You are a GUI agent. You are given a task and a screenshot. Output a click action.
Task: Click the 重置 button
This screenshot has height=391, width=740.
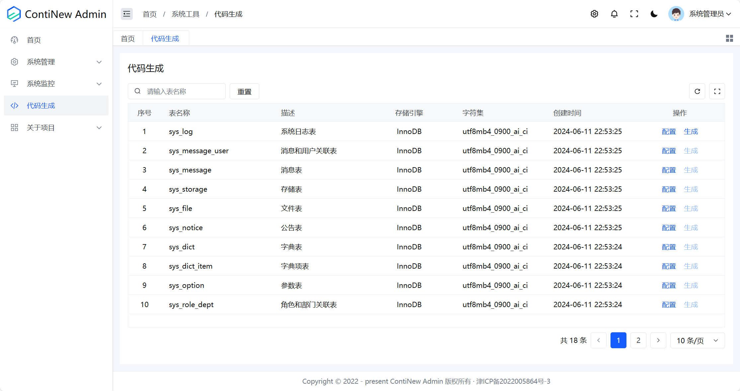pos(244,92)
